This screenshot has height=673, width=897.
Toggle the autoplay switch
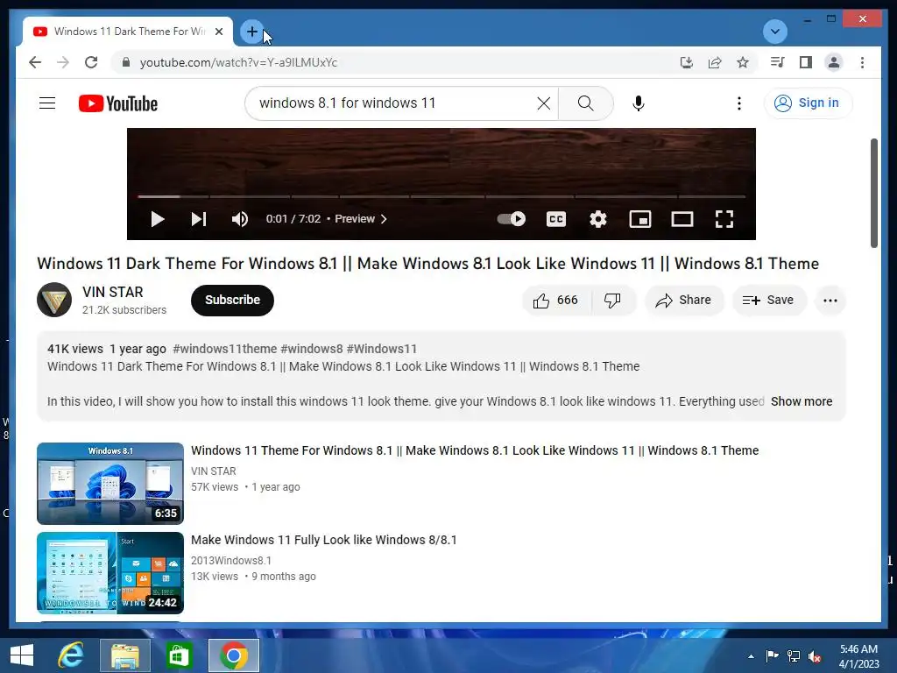[512, 218]
